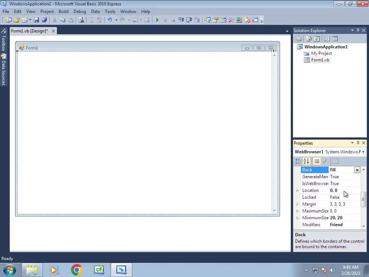Click View Code icon in Solution Explorer
This screenshot has height=277, width=369.
(x=327, y=39)
